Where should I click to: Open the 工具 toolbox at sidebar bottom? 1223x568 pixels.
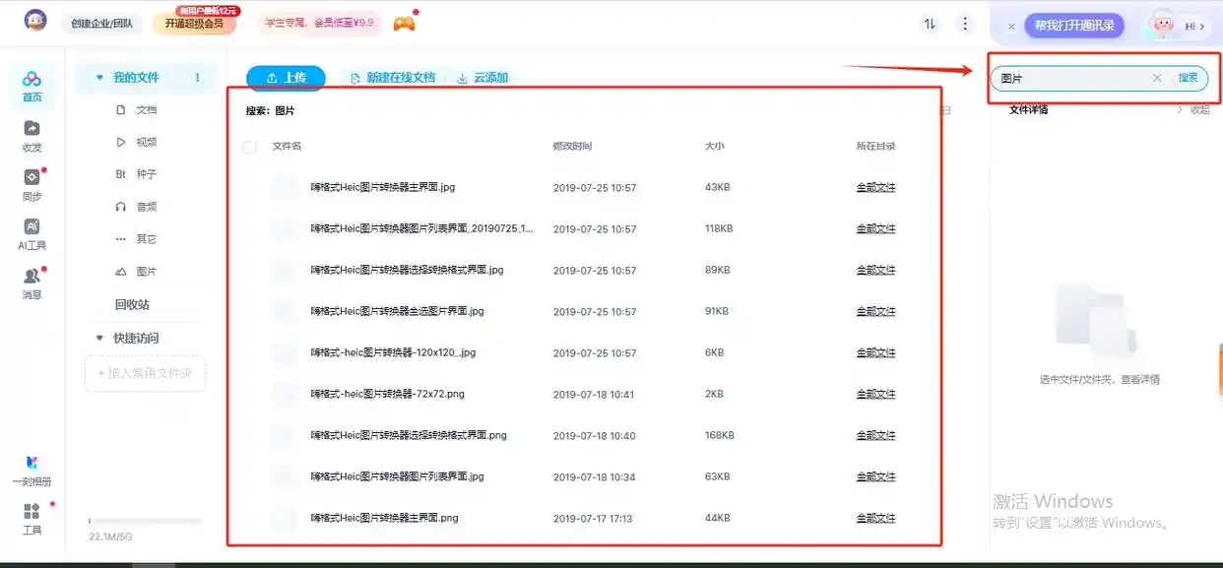click(32, 520)
